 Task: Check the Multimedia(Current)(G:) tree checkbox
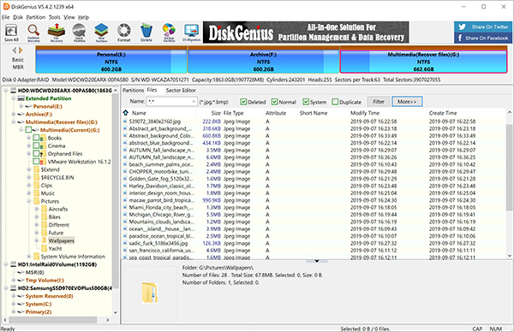click(28, 130)
